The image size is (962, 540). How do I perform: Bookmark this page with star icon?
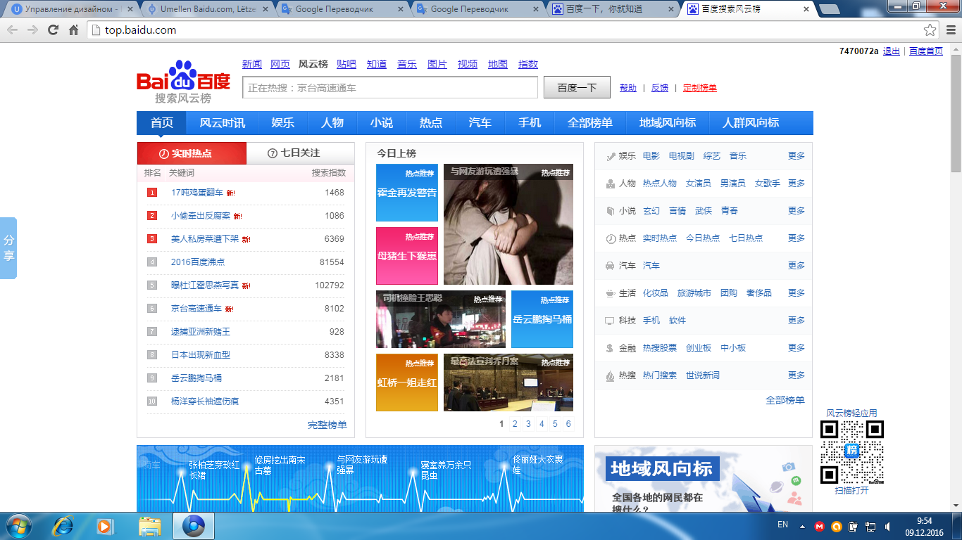click(930, 30)
